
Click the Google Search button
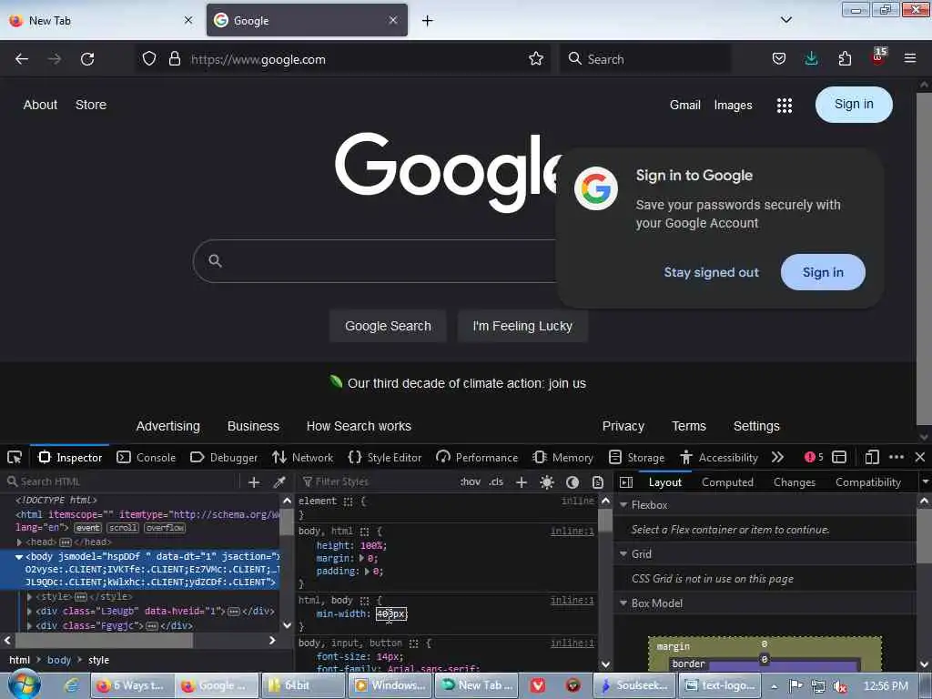[388, 326]
